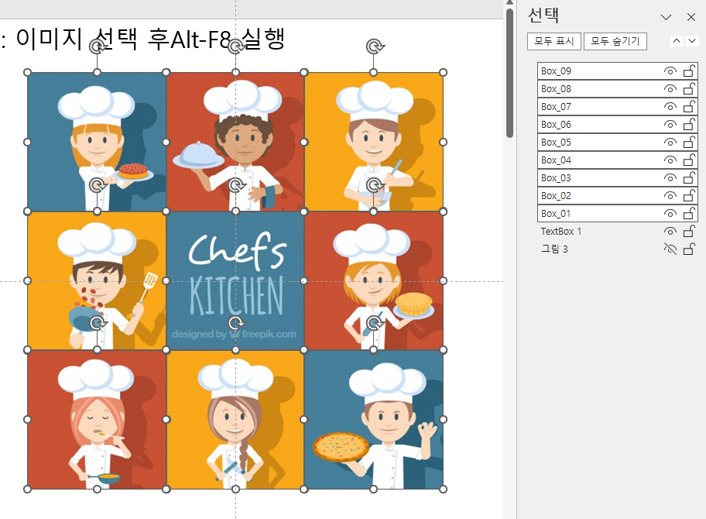Click the braided-hair chef with crossed knives tile
The image size is (706, 519).
[235, 419]
